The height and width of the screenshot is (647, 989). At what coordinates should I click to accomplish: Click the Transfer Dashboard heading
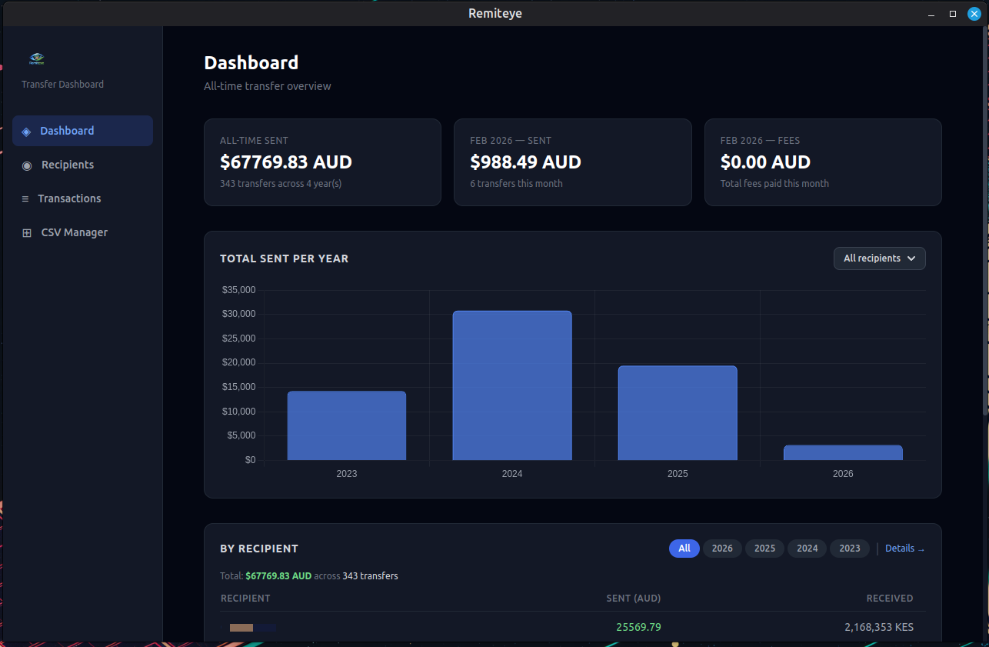(62, 84)
